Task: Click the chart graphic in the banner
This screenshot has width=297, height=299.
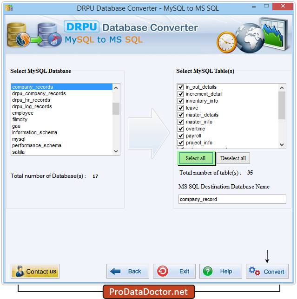Action: [274, 34]
